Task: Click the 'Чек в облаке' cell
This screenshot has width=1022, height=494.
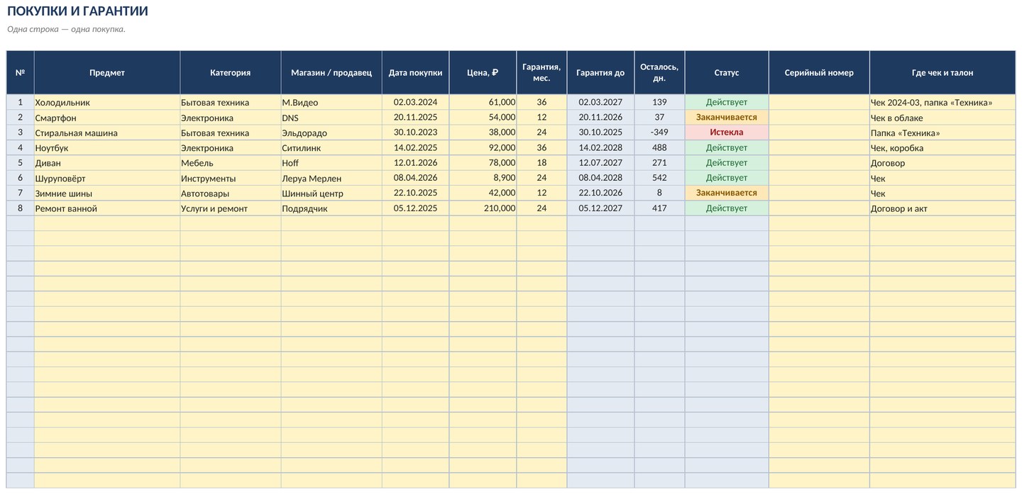Action: pyautogui.click(x=943, y=118)
